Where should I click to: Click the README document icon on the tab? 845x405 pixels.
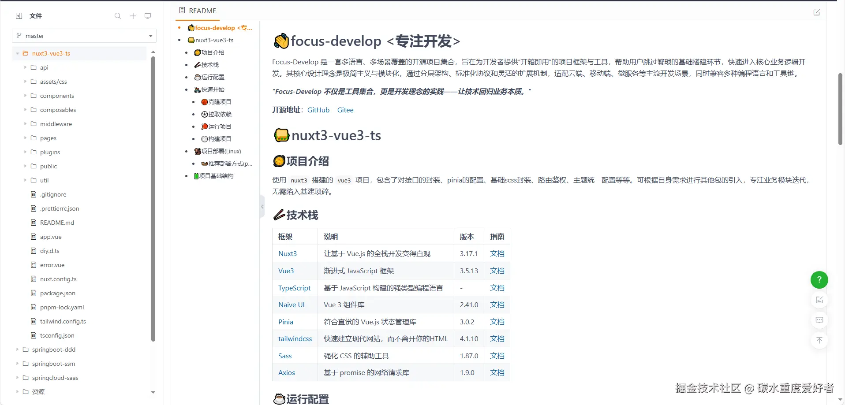pyautogui.click(x=183, y=10)
